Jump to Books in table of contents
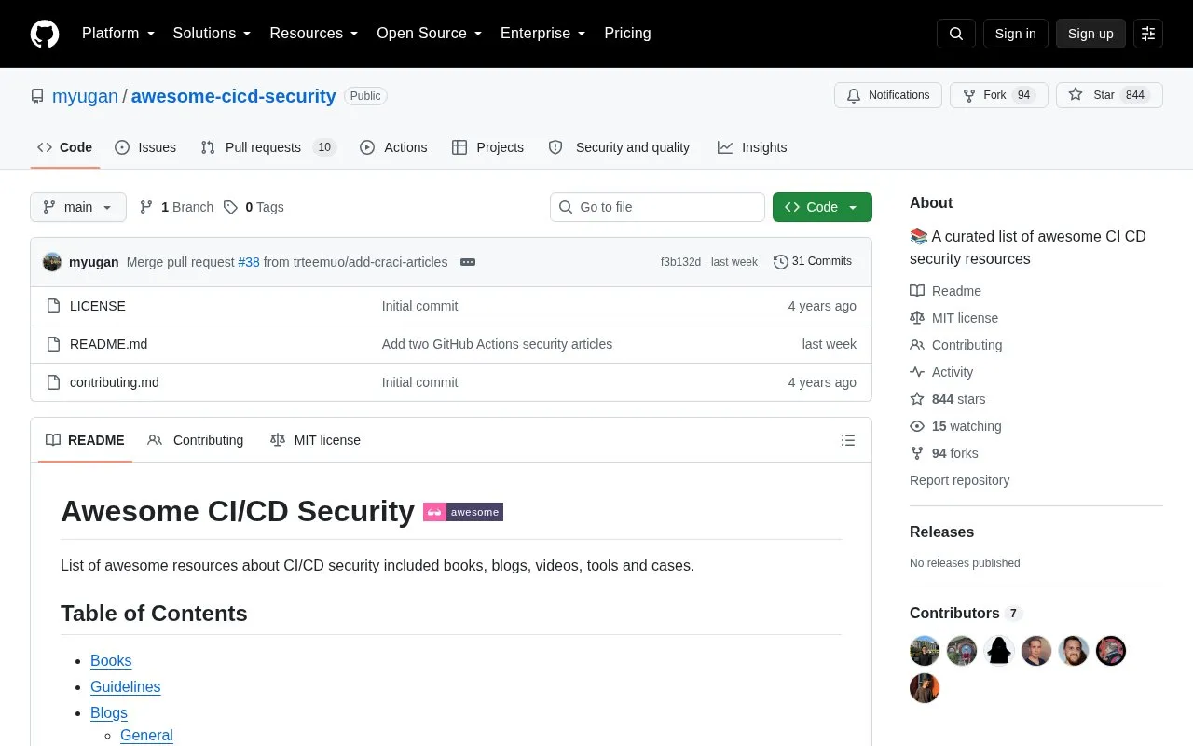Screen dimensions: 1193x746 pos(111,660)
